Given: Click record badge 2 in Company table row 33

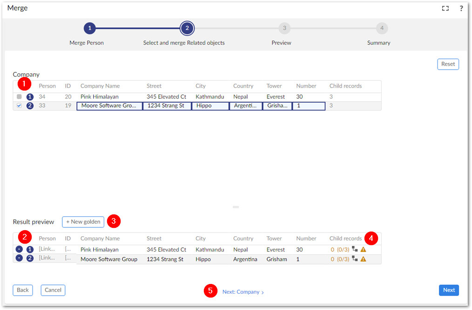Looking at the screenshot, I should [30, 106].
